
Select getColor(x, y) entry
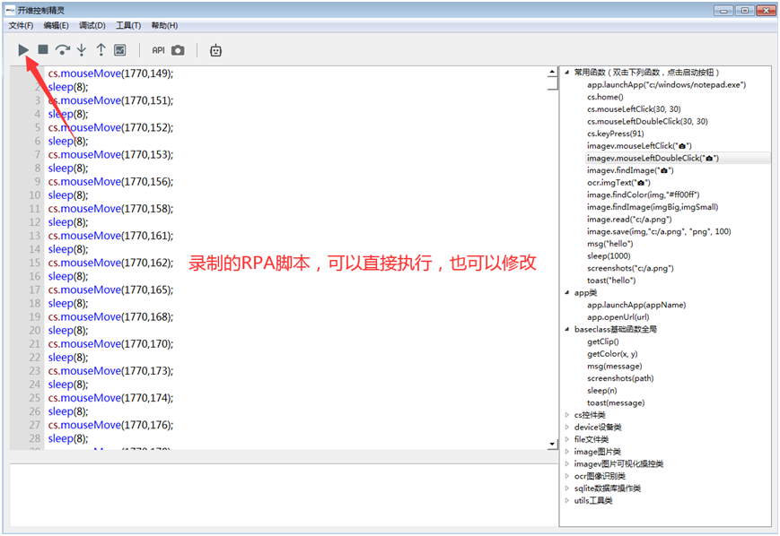(x=612, y=354)
